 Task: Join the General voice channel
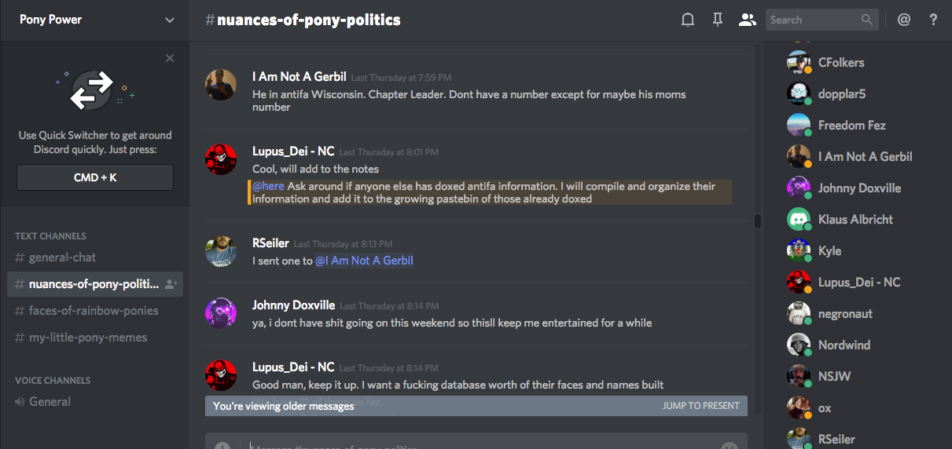(50, 402)
